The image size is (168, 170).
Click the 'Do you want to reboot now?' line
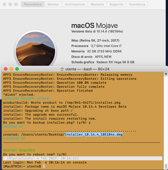point(35,154)
